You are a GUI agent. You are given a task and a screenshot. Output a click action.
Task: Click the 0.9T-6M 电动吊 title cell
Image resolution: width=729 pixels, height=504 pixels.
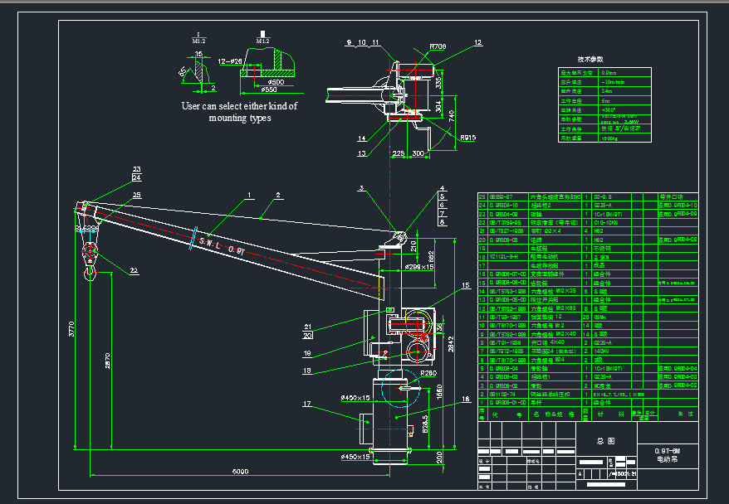point(668,455)
